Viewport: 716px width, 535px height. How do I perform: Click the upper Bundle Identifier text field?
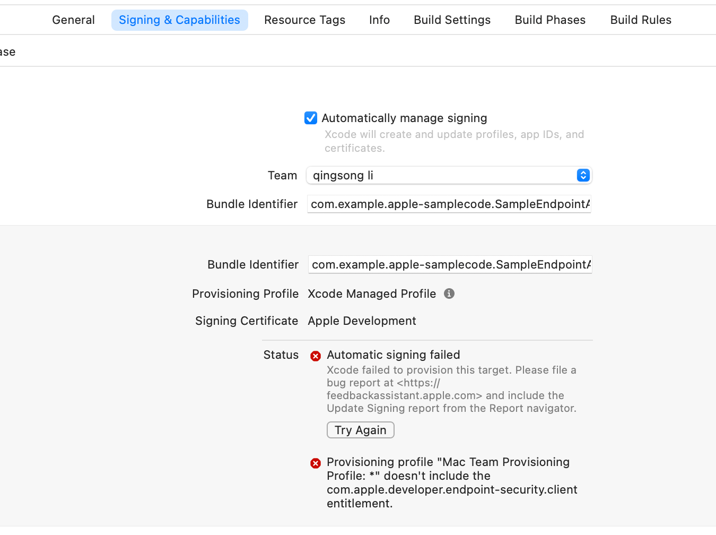449,204
